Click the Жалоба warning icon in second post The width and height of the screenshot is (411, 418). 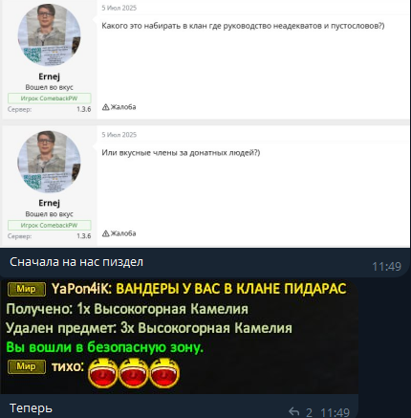[105, 233]
